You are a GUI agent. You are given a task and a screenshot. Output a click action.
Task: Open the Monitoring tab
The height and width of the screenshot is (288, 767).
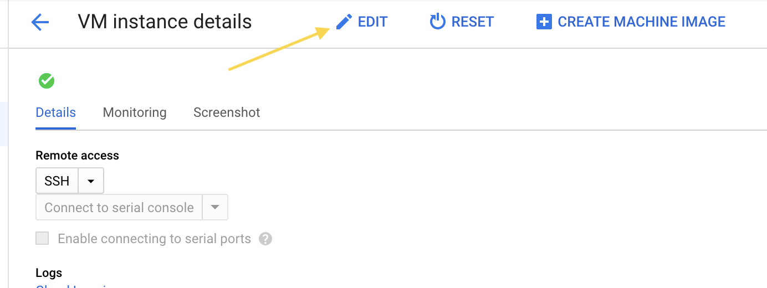(x=135, y=112)
